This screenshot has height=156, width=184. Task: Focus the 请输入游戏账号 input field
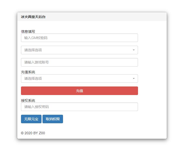[x=79, y=62]
